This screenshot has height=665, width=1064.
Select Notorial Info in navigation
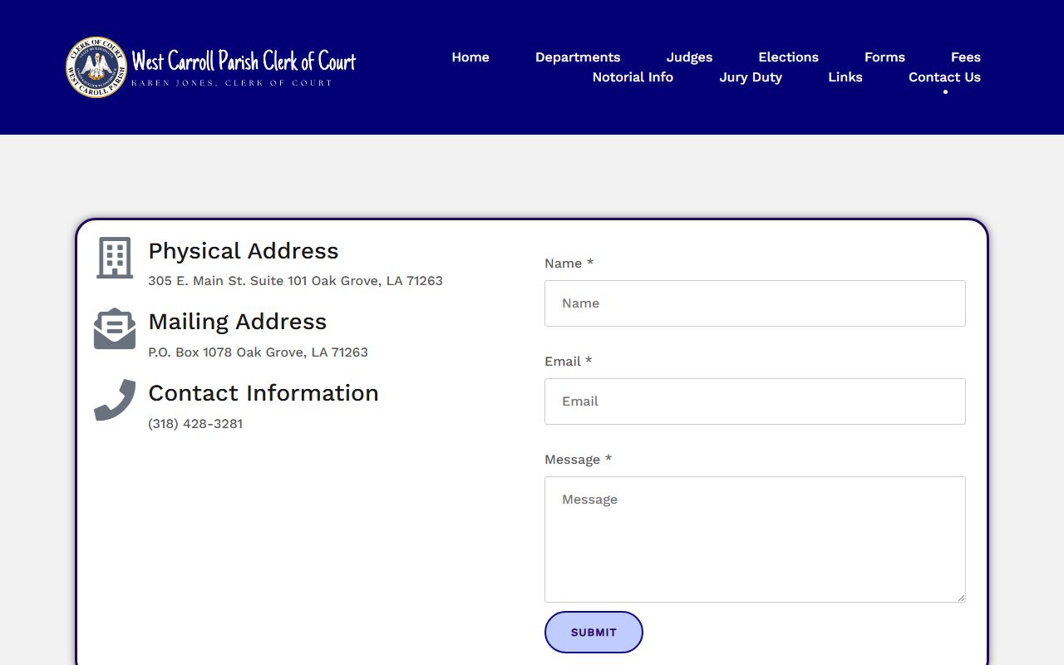(x=633, y=77)
